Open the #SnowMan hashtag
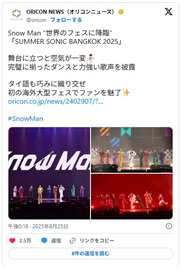The image size is (181, 273). (25, 119)
